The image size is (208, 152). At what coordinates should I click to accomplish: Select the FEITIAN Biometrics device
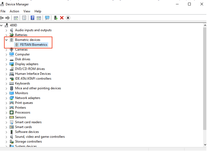[34, 45]
